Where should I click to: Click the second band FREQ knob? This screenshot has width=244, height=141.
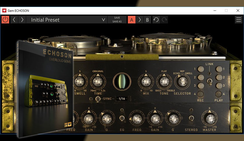click(x=137, y=119)
